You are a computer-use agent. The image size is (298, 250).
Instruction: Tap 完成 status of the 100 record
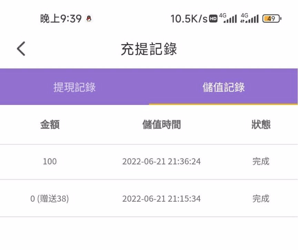[261, 161]
